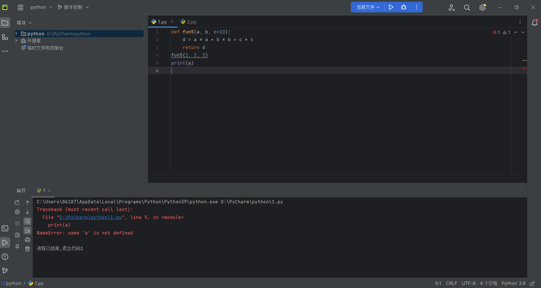Stop the running process
541x288 pixels.
pyautogui.click(x=17, y=223)
